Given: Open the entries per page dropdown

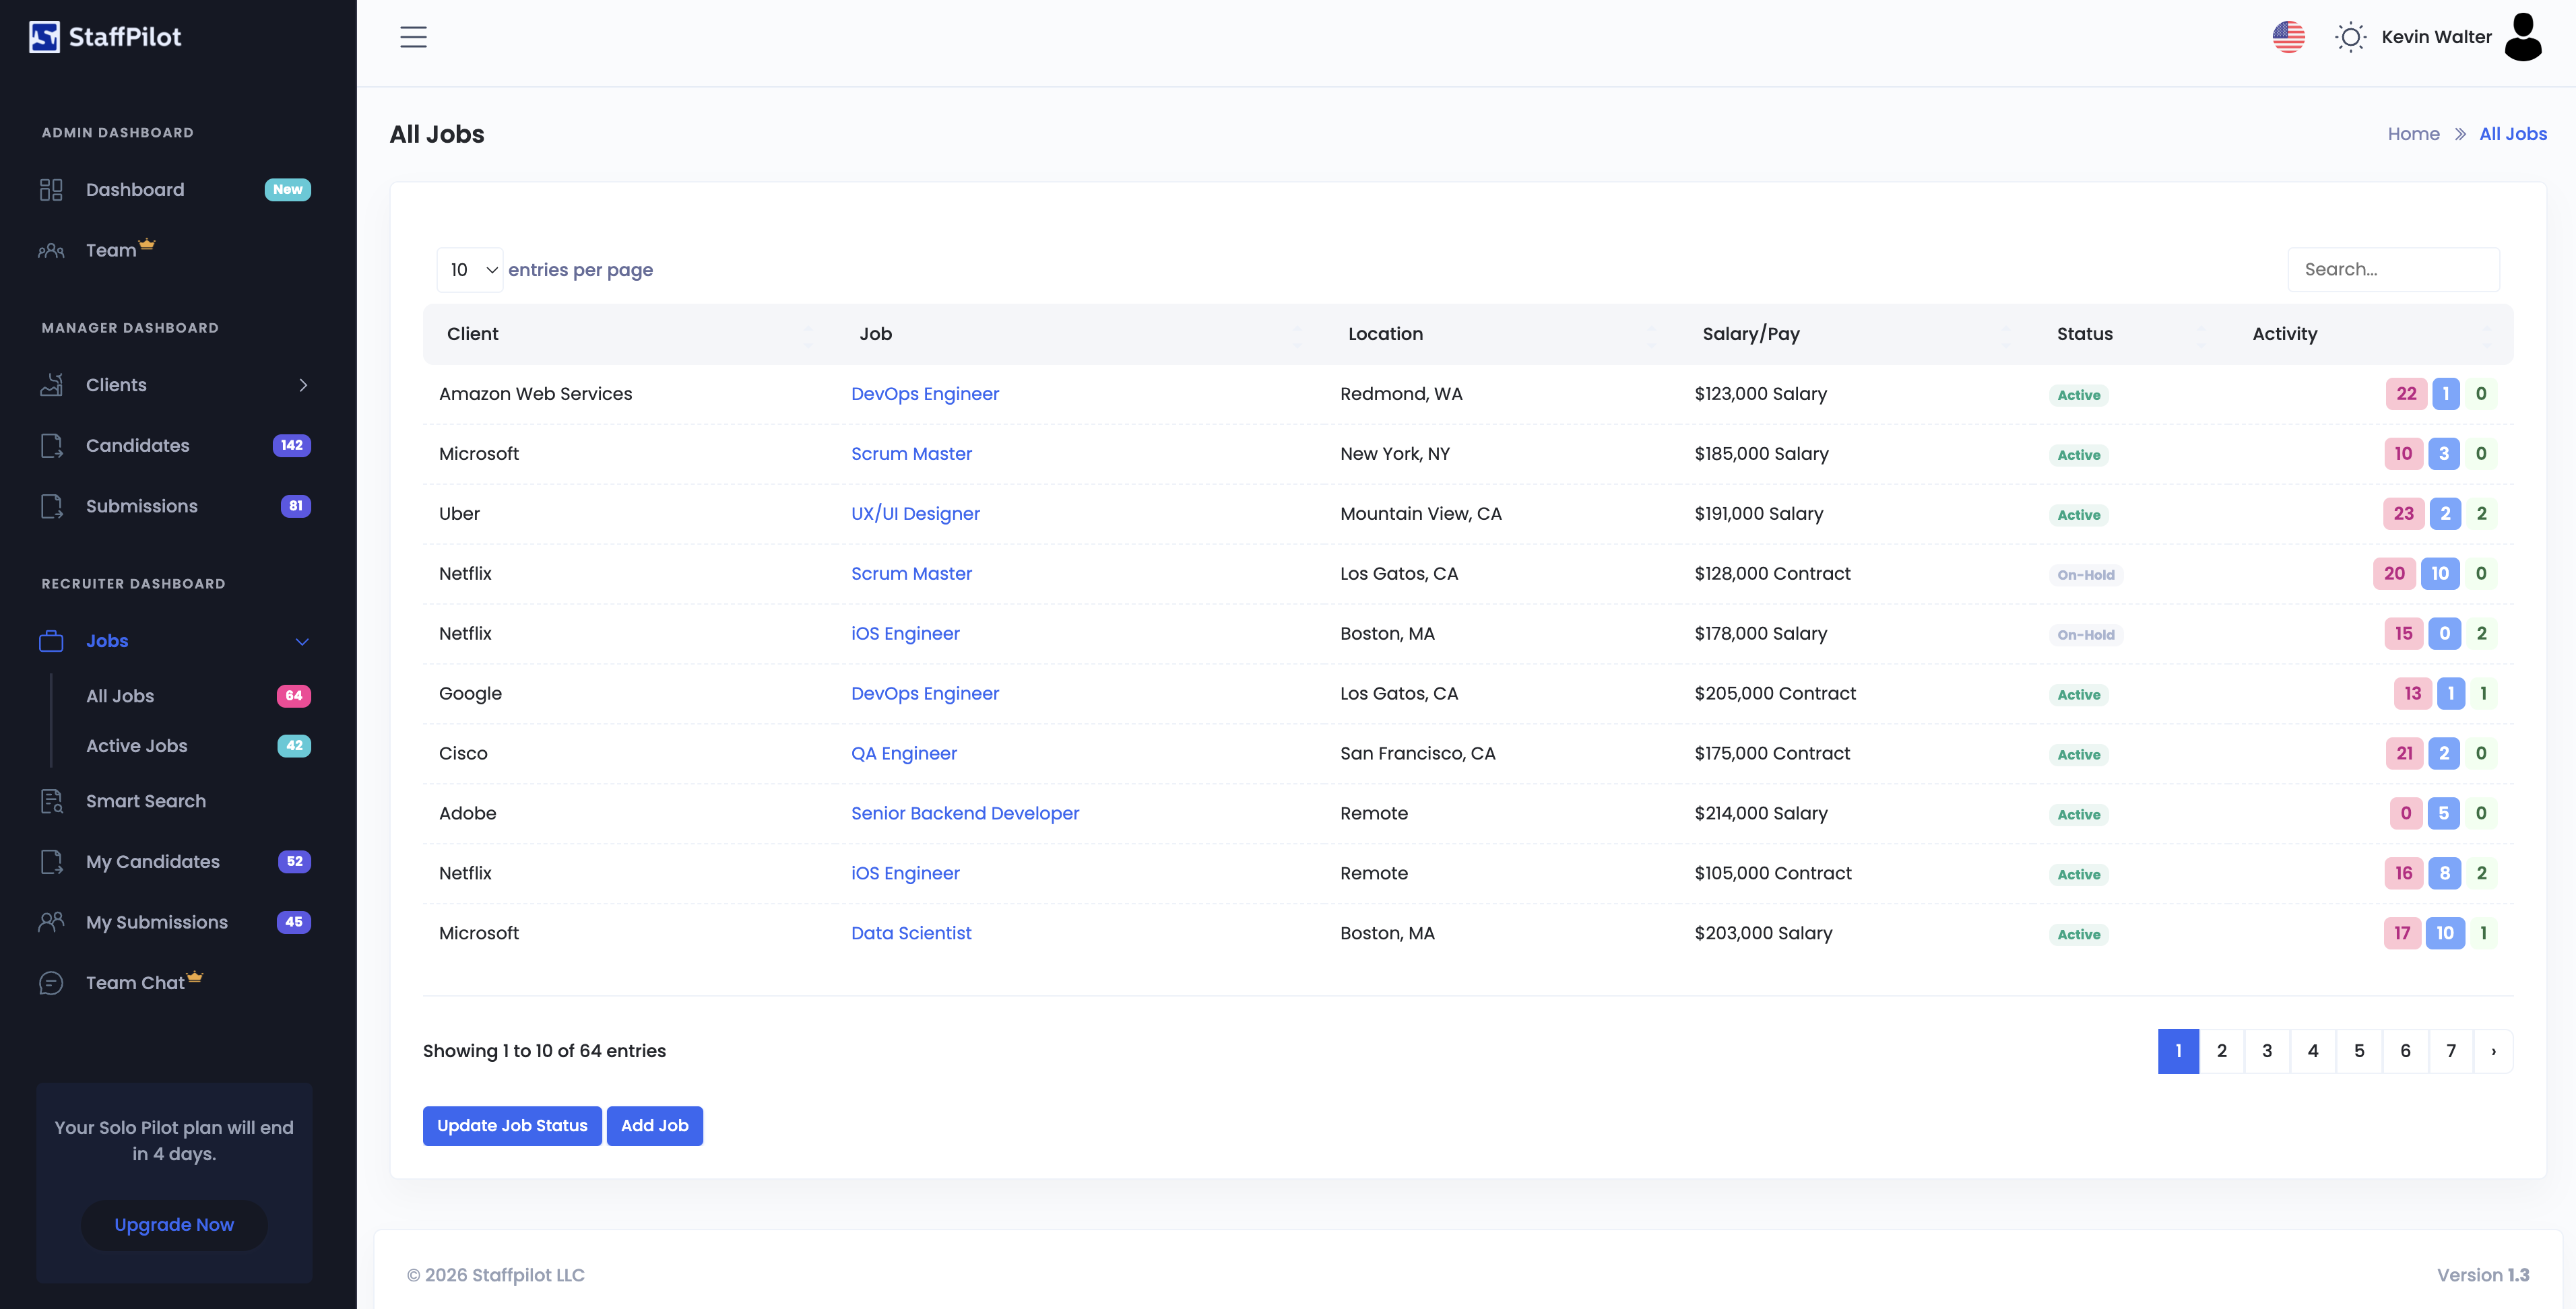Looking at the screenshot, I should point(470,270).
